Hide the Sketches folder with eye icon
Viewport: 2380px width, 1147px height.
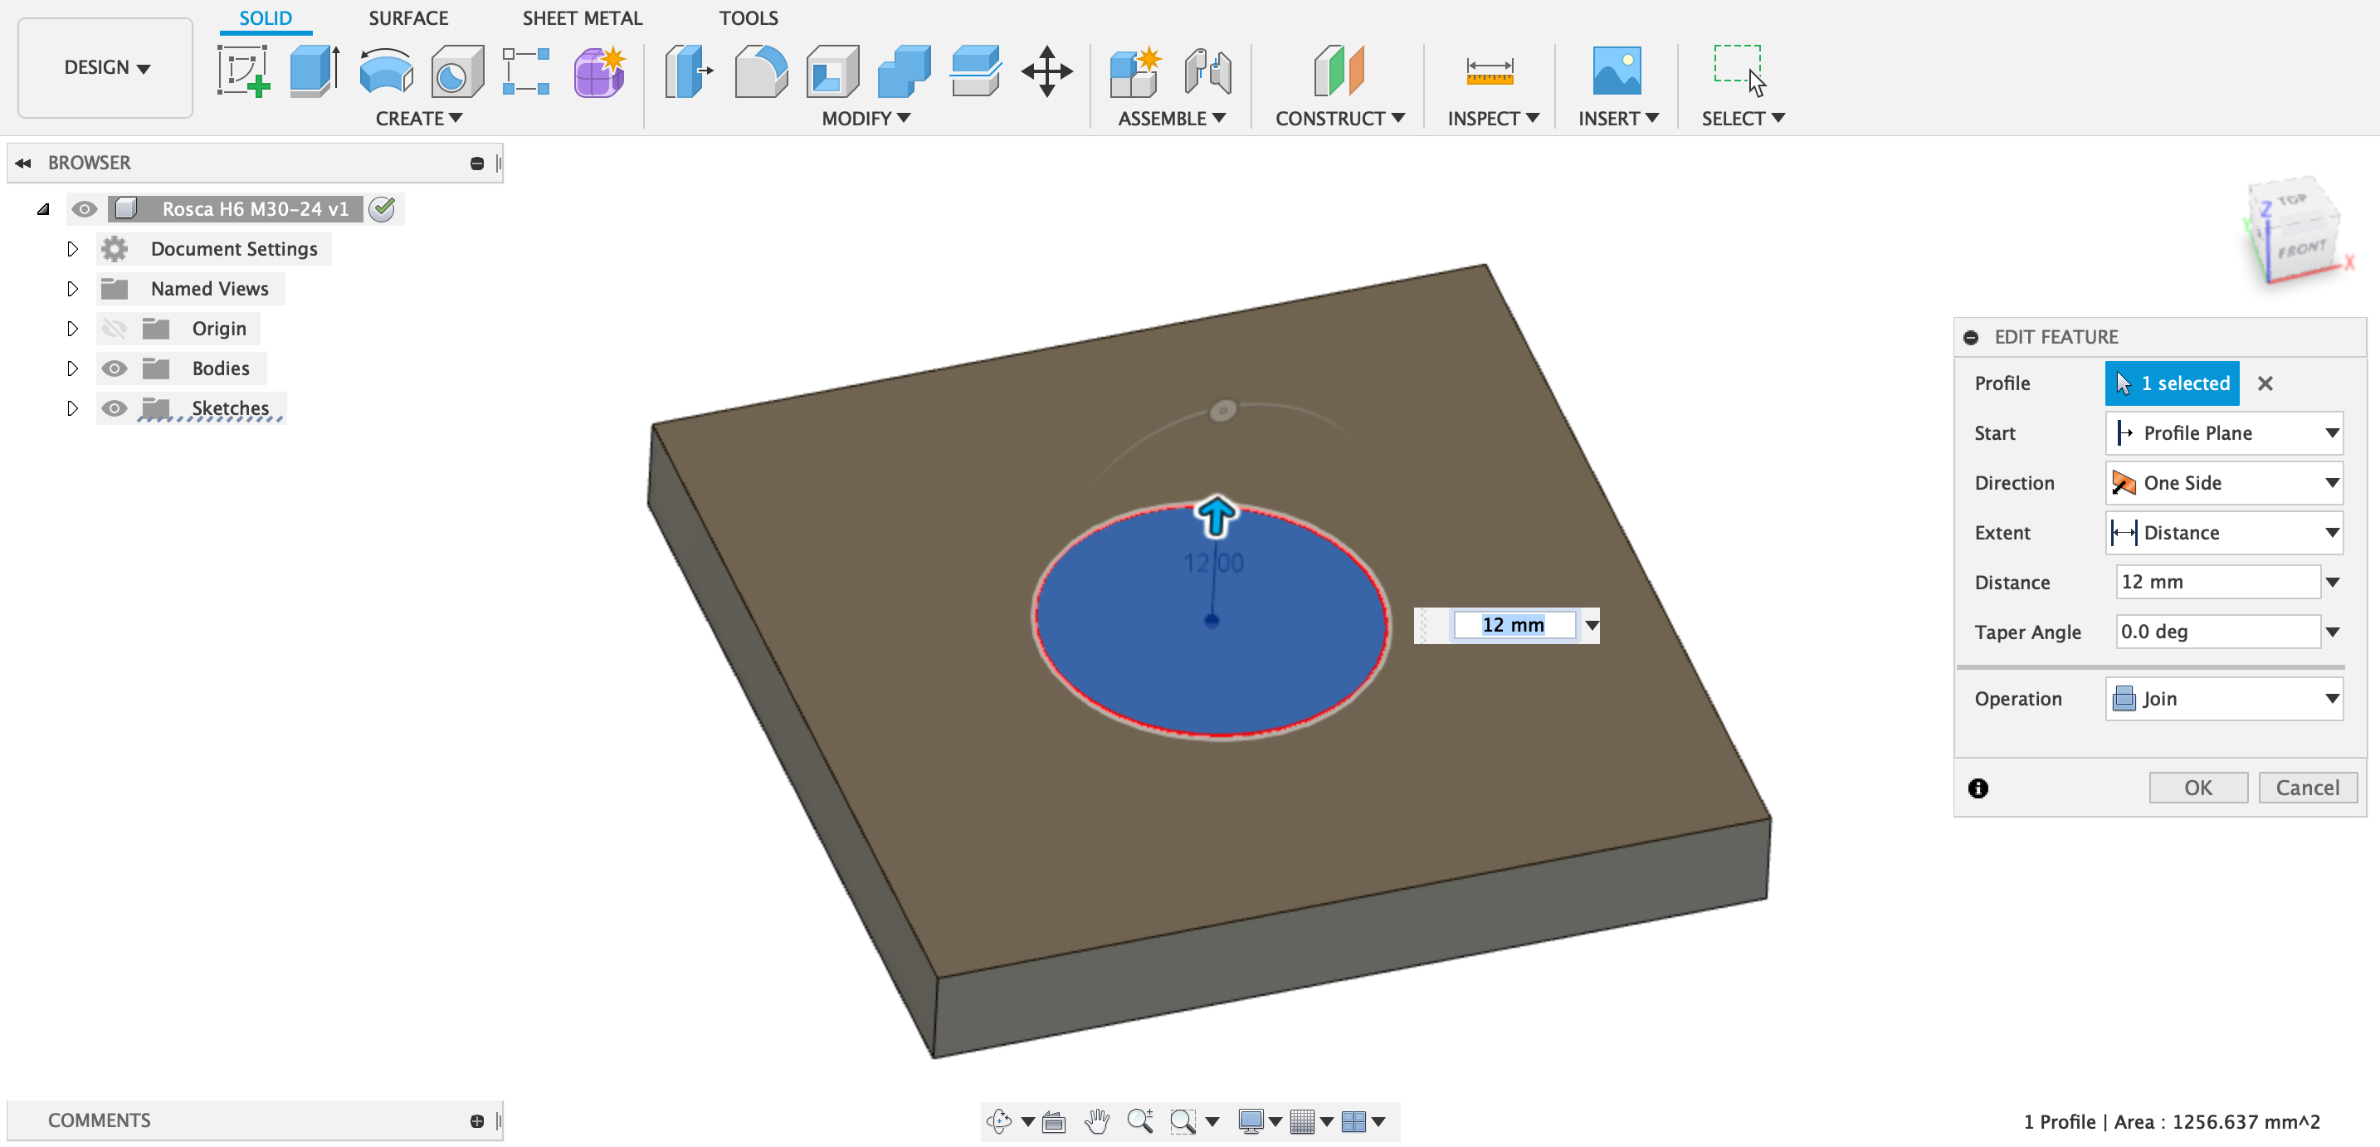pos(114,408)
